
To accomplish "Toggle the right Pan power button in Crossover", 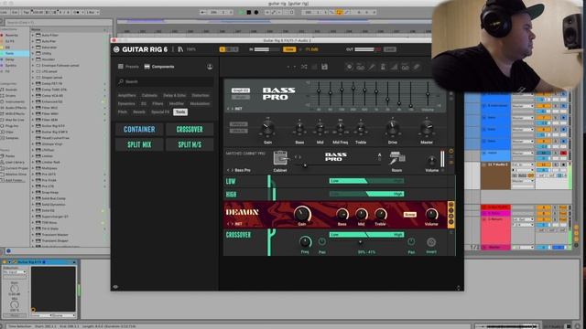I will coord(411,242).
